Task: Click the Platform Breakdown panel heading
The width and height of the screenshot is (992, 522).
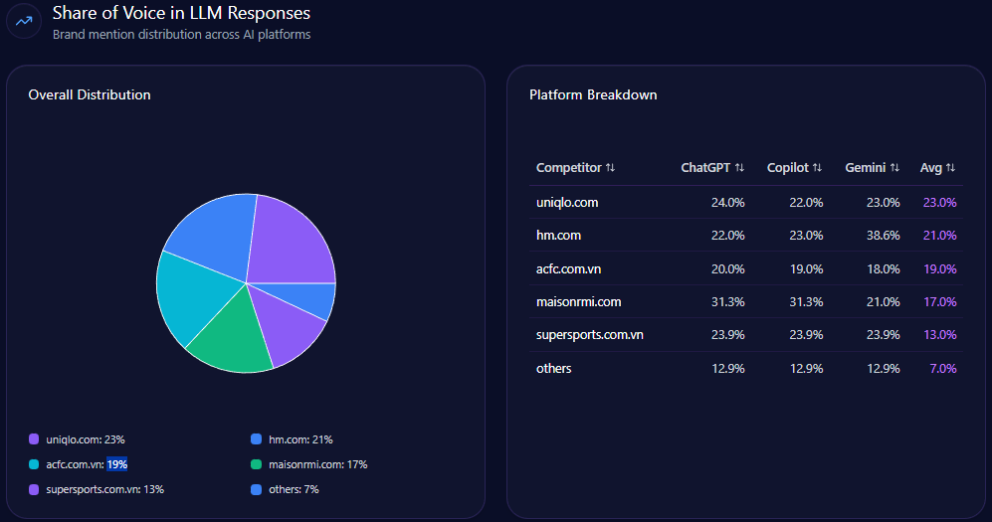Action: click(593, 95)
